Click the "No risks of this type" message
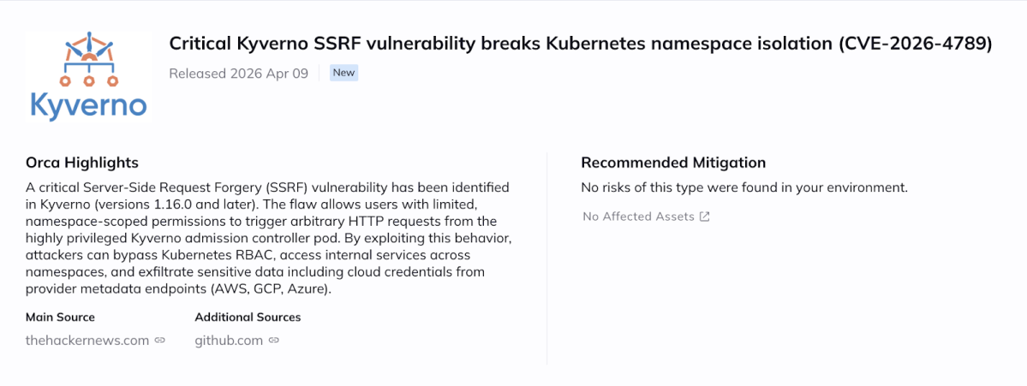The image size is (1027, 386). point(743,187)
